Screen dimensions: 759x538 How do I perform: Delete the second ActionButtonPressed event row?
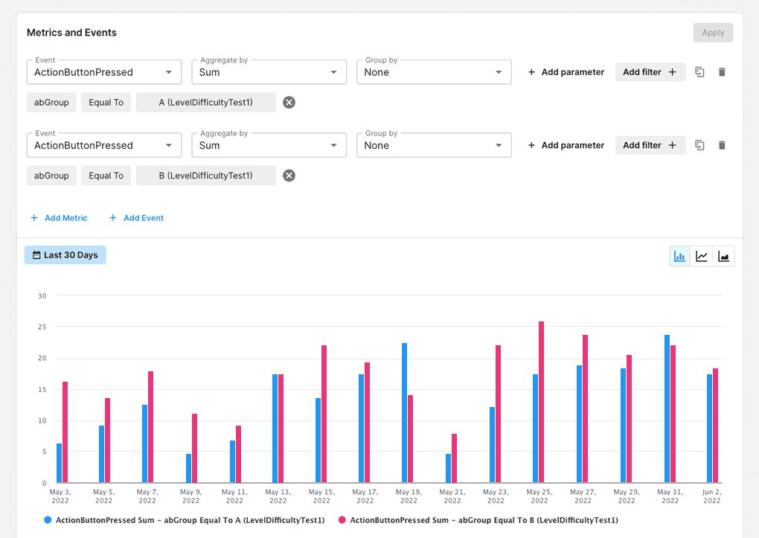tap(722, 145)
